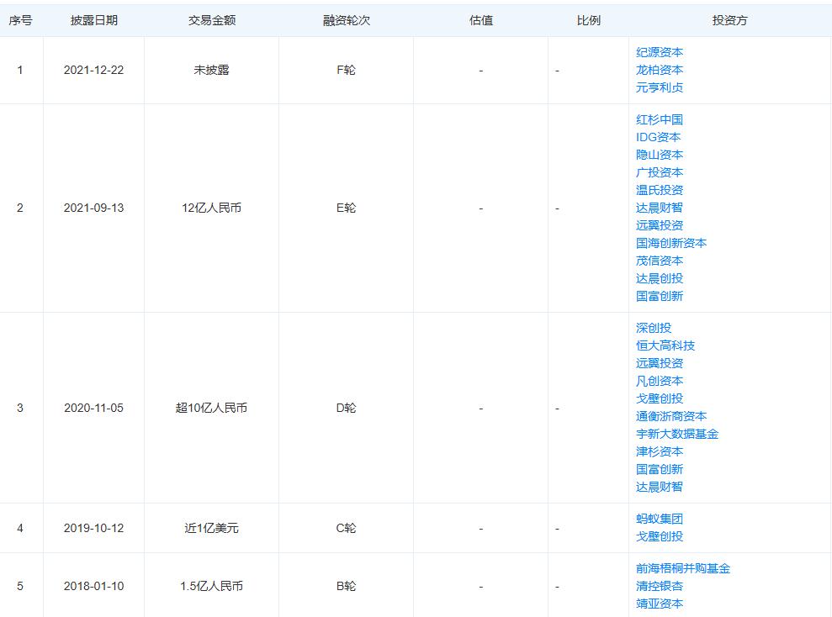Open the 通衡浙商资本 investor link
Image resolution: width=832 pixels, height=617 pixels.
point(671,416)
